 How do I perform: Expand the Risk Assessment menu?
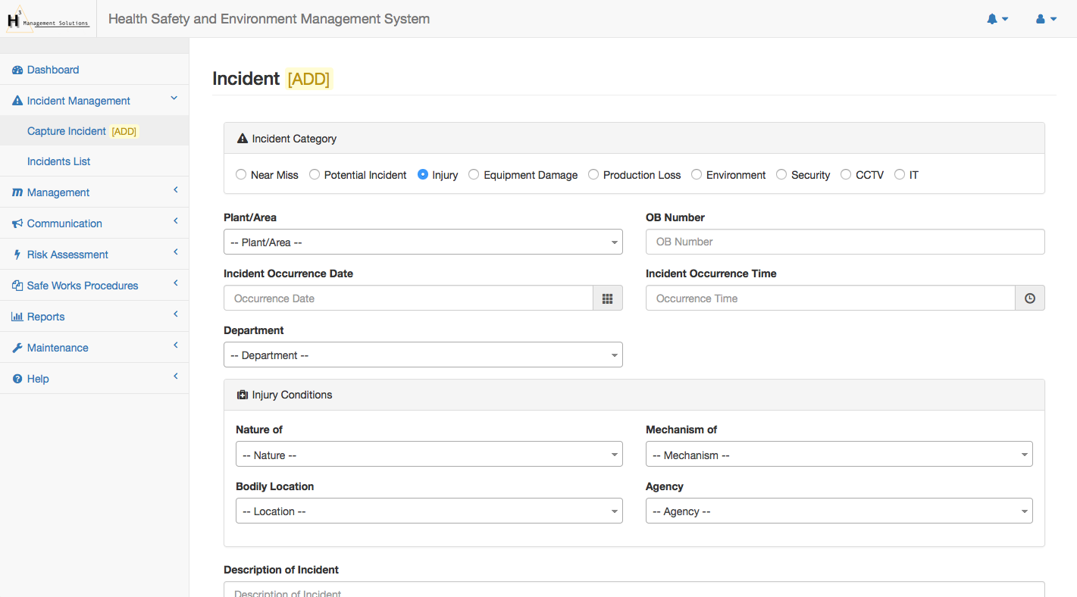[x=67, y=255]
